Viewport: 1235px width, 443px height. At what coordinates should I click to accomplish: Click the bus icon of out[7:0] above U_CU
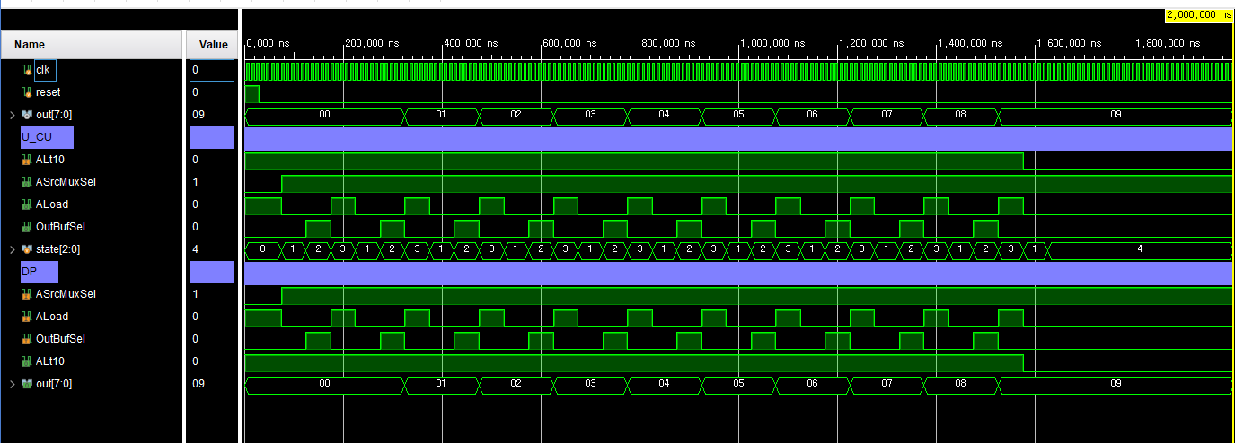pos(26,115)
